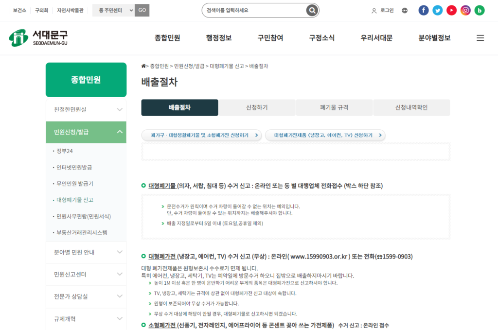Open the 구의회 link
Image resolution: width=498 pixels, height=330 pixels.
click(x=41, y=11)
